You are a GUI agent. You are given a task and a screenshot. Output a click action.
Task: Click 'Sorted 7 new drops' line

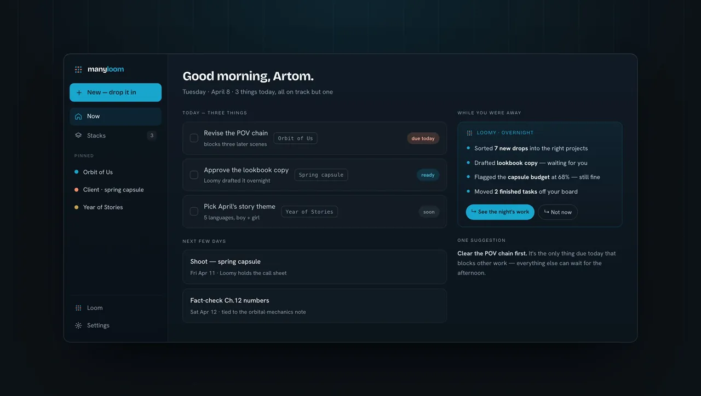pyautogui.click(x=531, y=148)
